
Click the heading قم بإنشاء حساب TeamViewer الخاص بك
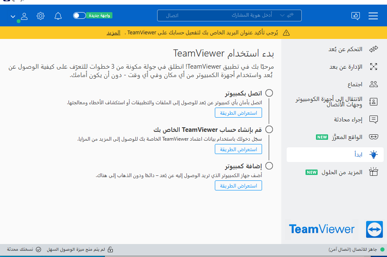pyautogui.click(x=208, y=130)
